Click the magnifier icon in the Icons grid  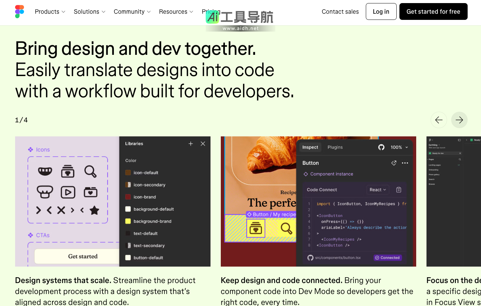[91, 171]
